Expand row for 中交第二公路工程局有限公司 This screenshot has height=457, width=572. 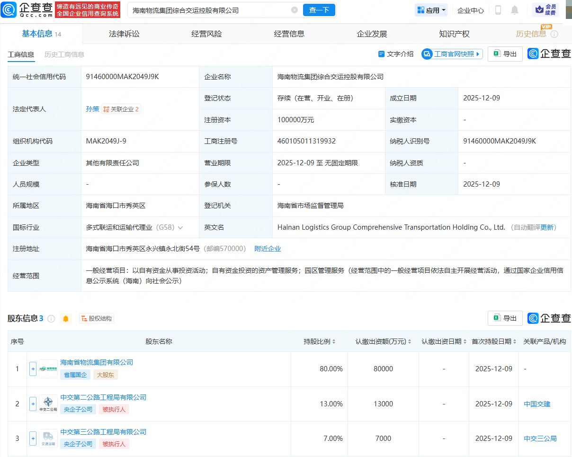point(33,404)
